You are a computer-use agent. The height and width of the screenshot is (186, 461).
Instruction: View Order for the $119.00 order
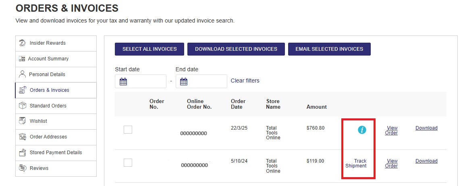click(x=392, y=163)
